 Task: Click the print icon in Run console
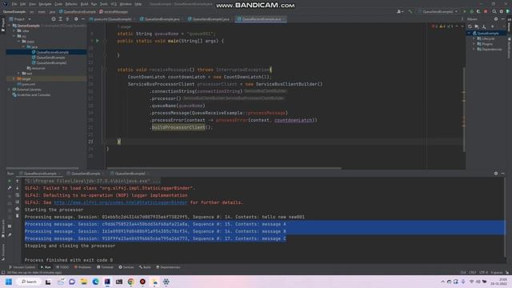click(18, 209)
